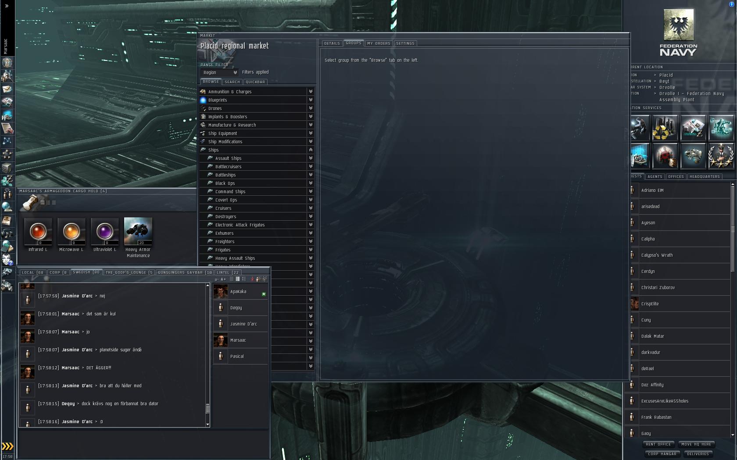Switch cargo hold to icon grid view
Image resolution: width=737 pixels, height=460 pixels.
(43, 202)
